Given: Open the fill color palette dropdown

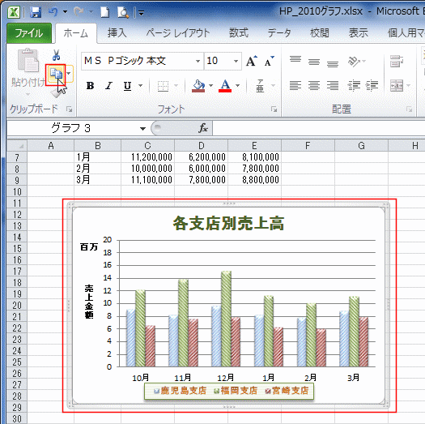Looking at the screenshot, I should 210,86.
